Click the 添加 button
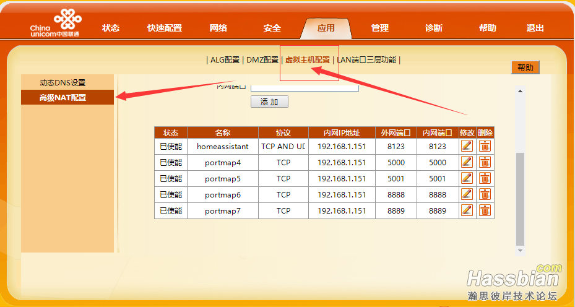 (x=269, y=102)
